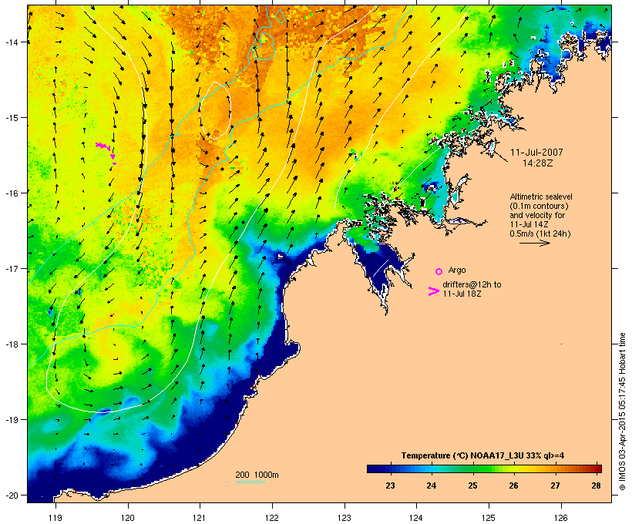Image resolution: width=632 pixels, height=524 pixels.
Task: Click the longitude axis label '125'
Action: 489,518
